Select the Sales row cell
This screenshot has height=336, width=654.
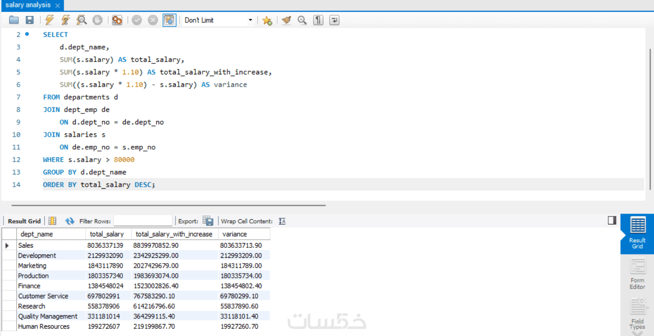coord(50,245)
